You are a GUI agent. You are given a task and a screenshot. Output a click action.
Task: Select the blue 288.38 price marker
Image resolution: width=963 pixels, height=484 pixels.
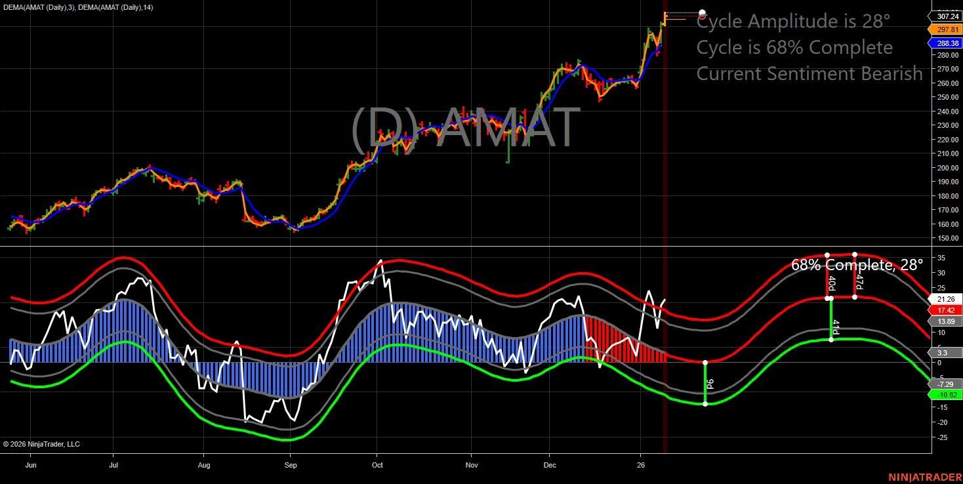(x=945, y=43)
